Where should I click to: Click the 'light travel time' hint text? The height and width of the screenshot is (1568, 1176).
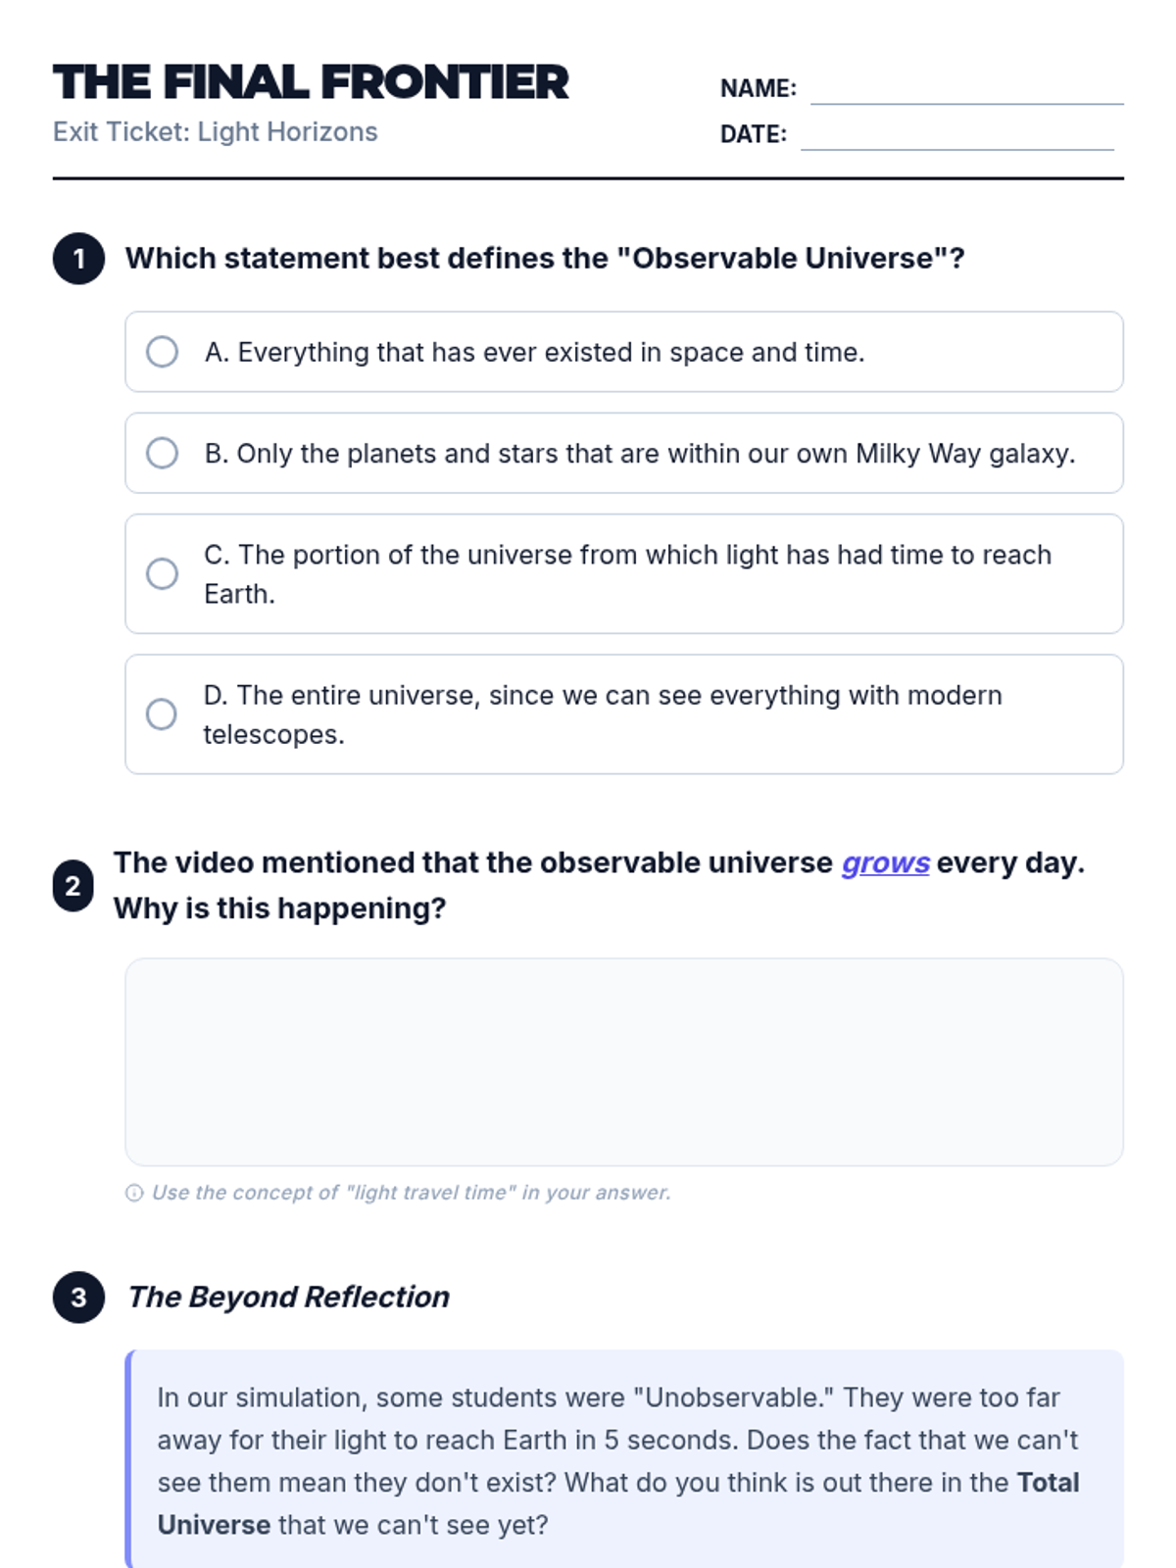tap(412, 1193)
